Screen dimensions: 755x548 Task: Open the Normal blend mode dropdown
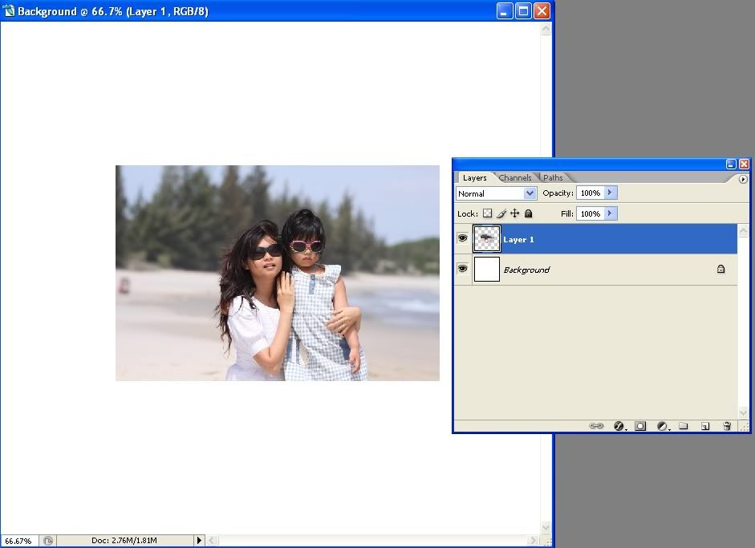(497, 193)
